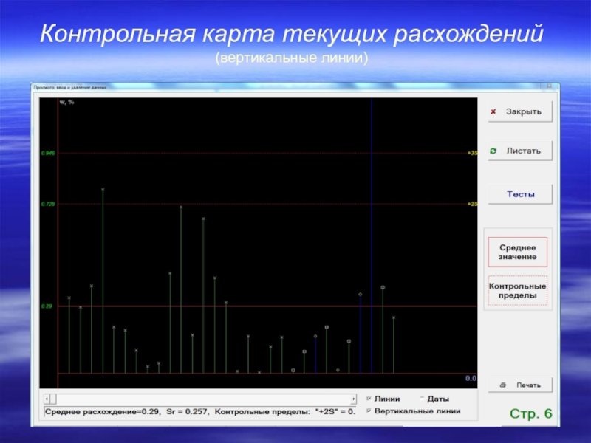
Task: Click the status field with Среднее расхождение=0.29
Action: [x=200, y=412]
